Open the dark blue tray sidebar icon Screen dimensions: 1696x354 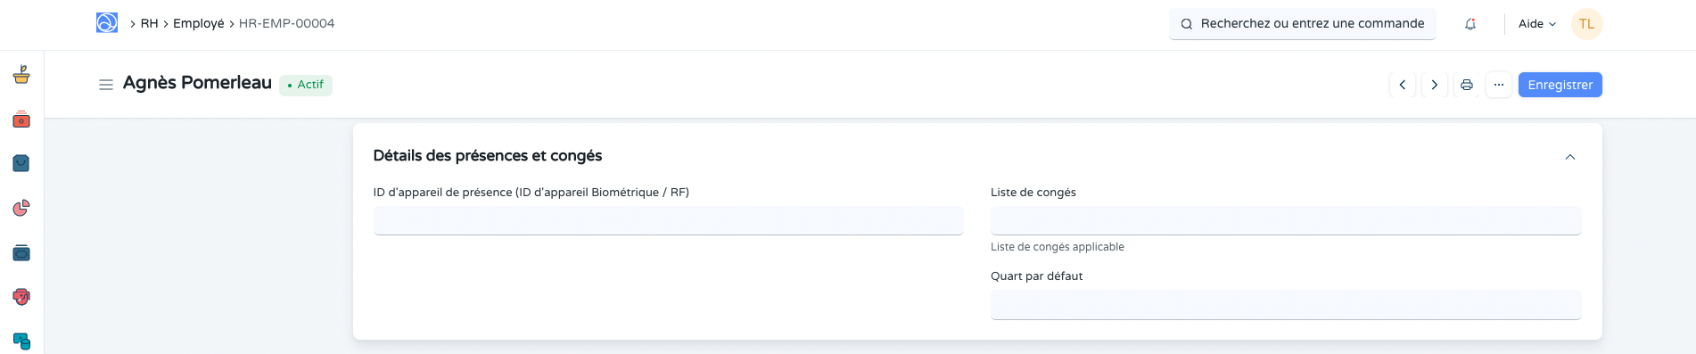[x=21, y=252]
